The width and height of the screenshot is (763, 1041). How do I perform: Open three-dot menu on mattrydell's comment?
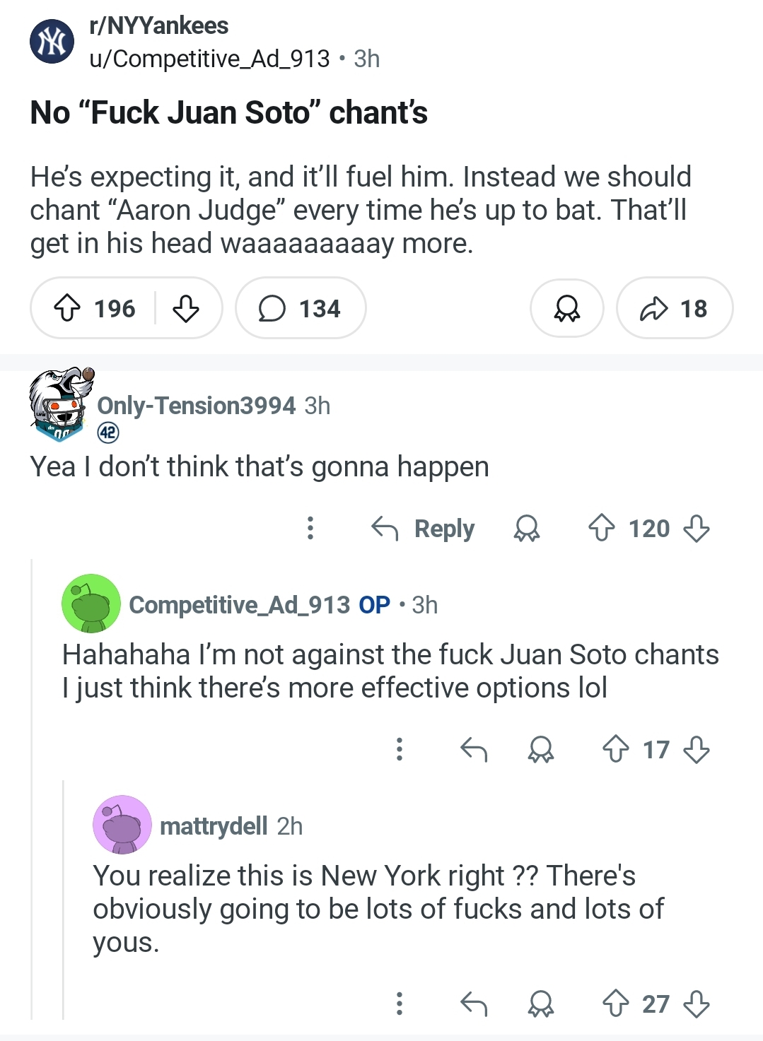click(x=400, y=1004)
